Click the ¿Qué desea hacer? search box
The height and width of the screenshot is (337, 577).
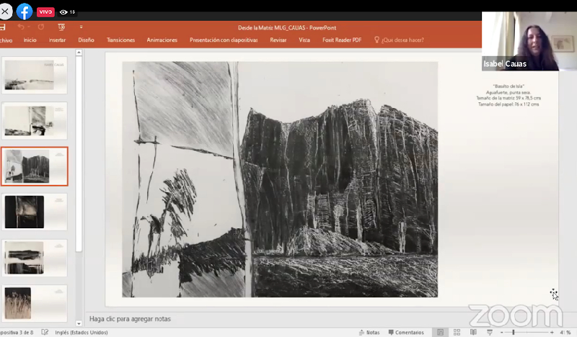(402, 40)
